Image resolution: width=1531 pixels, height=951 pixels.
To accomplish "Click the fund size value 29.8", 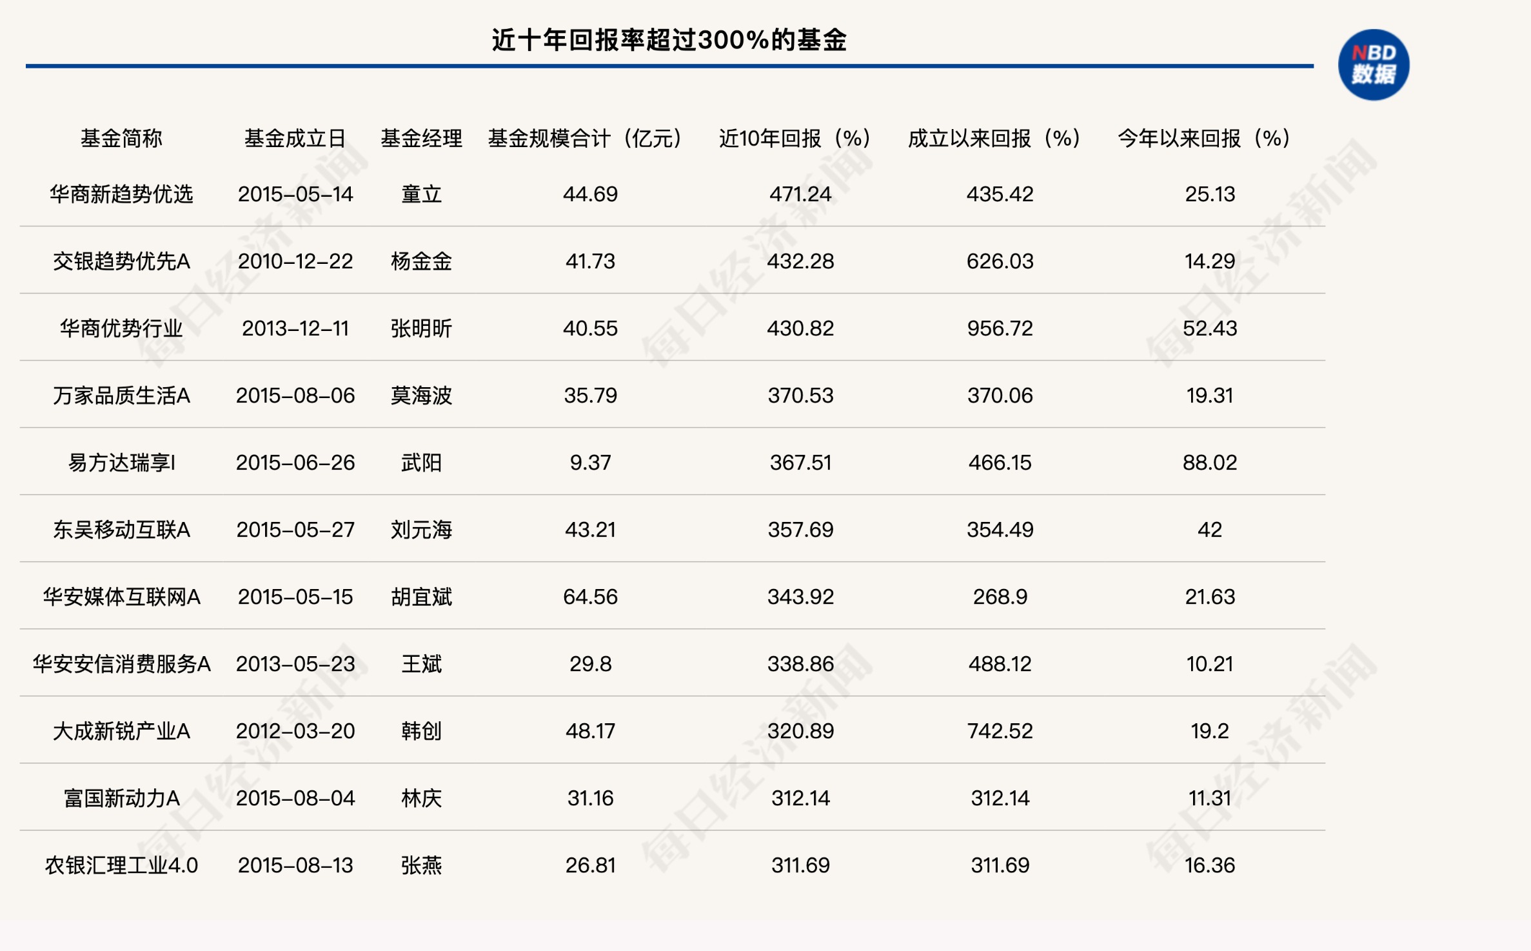I will (590, 664).
